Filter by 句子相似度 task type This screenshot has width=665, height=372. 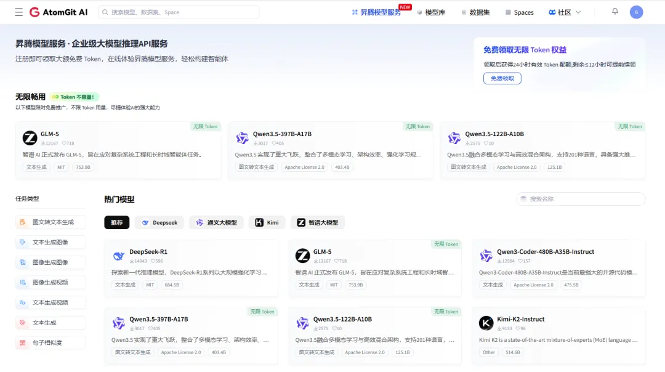click(x=50, y=342)
